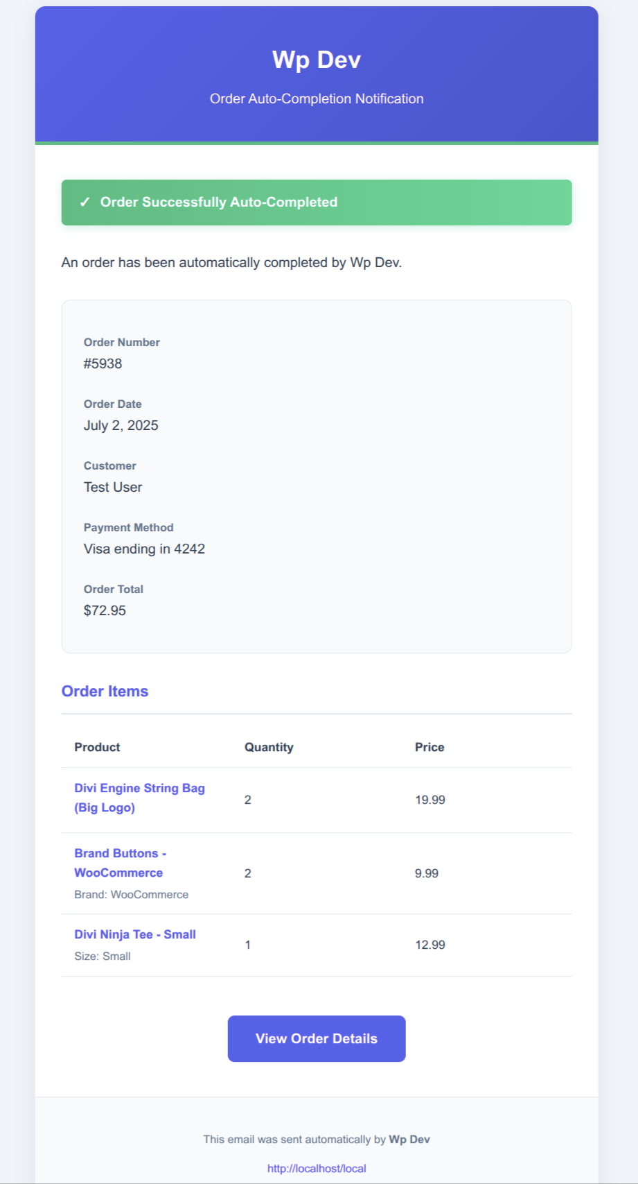
Task: Select the order date July 2, 2025
Action: [x=121, y=425]
